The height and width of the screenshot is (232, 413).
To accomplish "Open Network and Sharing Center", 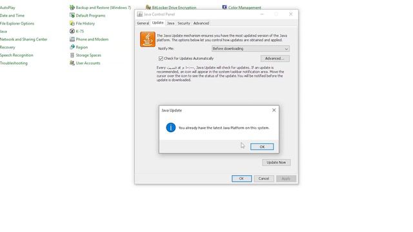I will tap(23, 39).
